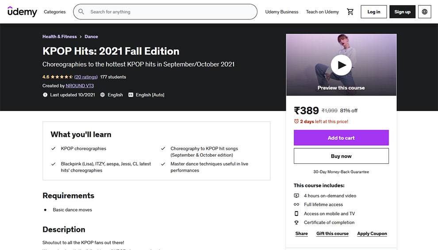
Task: Click the closed captions icon
Action: click(x=131, y=95)
